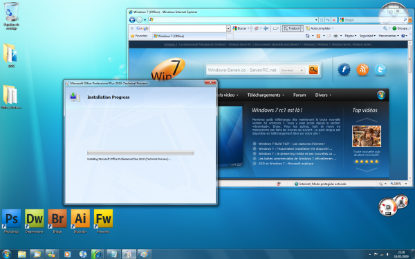The width and height of the screenshot is (415, 259).
Task: Click the red Stop button in IE
Action: pyautogui.click(x=334, y=20)
